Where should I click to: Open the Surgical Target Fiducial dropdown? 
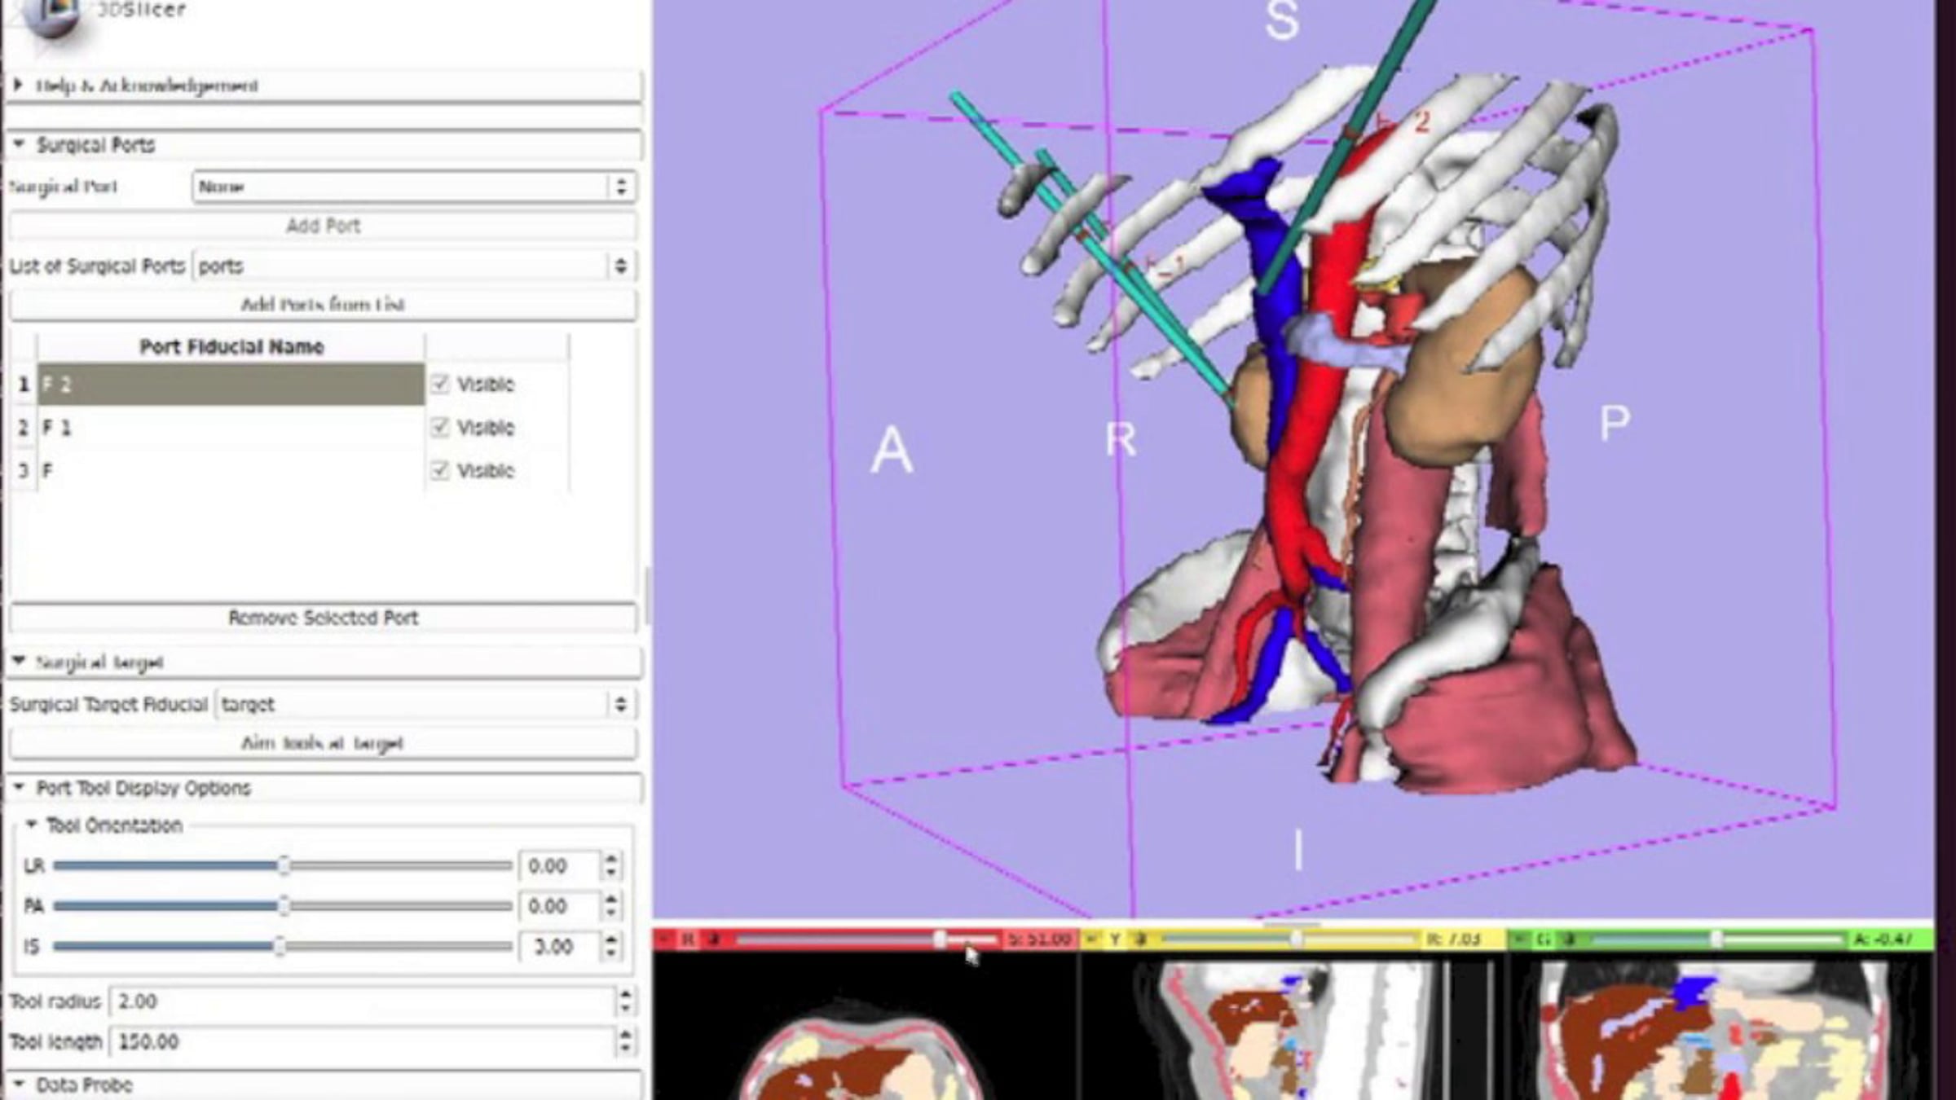425,704
